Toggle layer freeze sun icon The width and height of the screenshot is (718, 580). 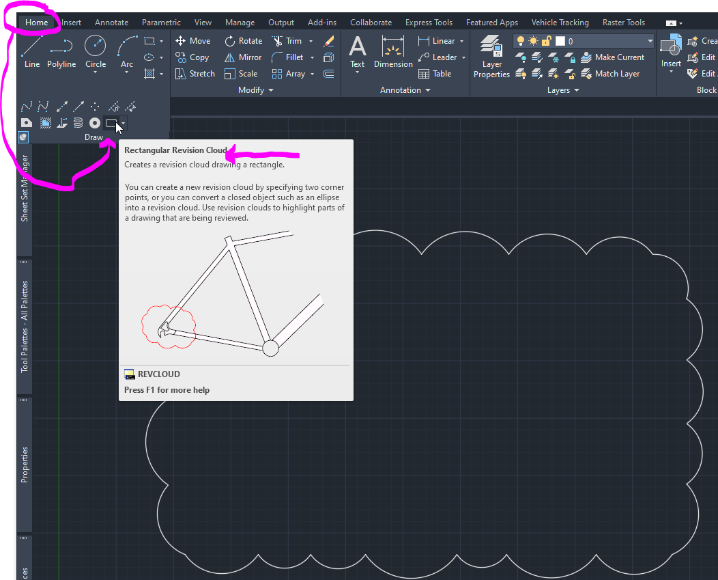click(x=534, y=41)
